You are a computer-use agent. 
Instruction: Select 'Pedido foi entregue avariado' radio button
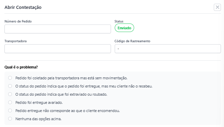click(x=10, y=102)
